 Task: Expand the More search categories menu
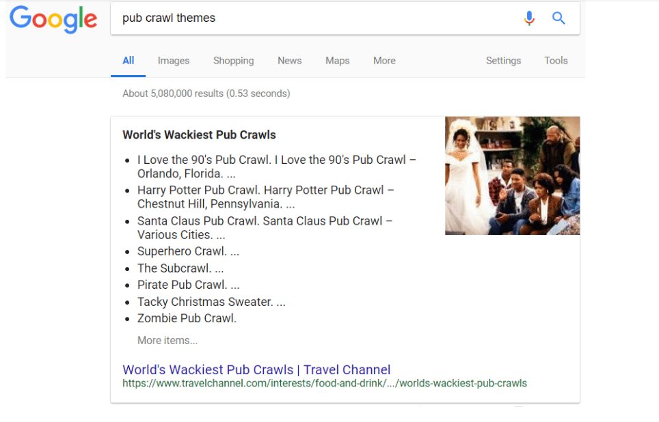(384, 61)
